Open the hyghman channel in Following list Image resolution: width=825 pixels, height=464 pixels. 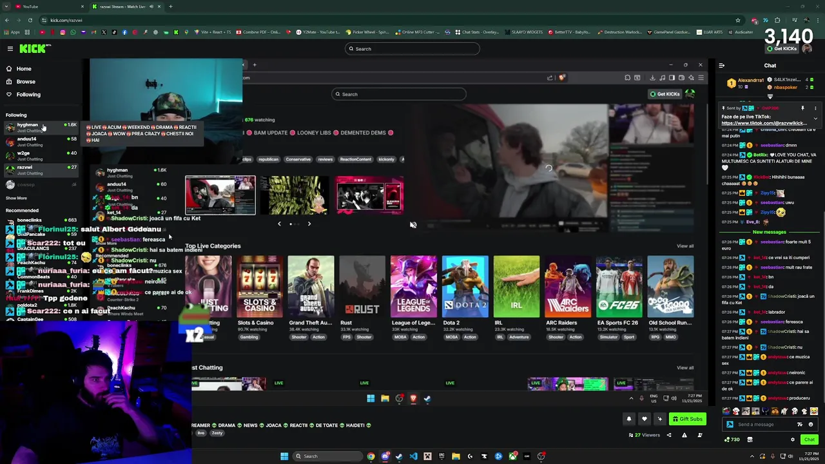[40, 127]
